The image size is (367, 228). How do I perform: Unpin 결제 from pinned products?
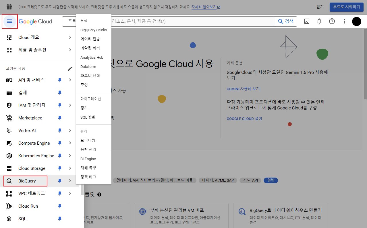[x=60, y=93]
